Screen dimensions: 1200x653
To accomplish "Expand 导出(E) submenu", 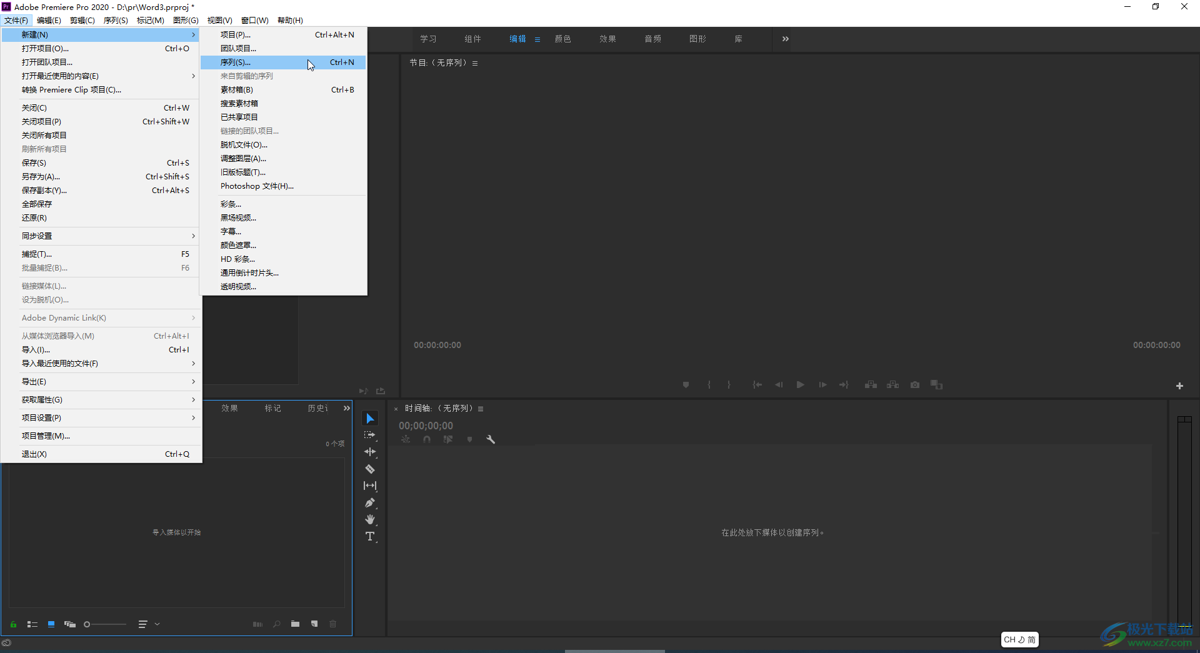I will coord(101,381).
